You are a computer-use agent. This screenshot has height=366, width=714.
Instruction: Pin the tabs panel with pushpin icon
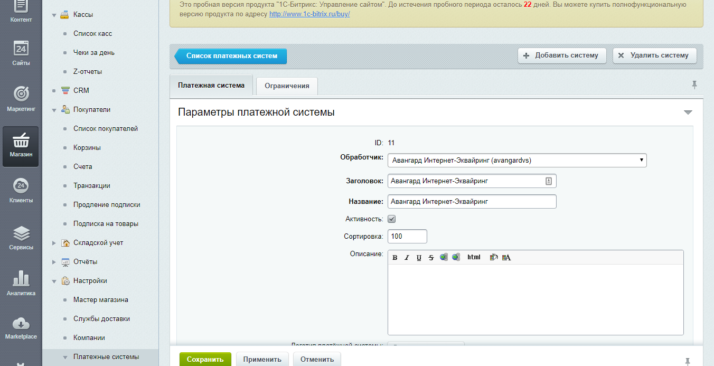[x=694, y=85]
